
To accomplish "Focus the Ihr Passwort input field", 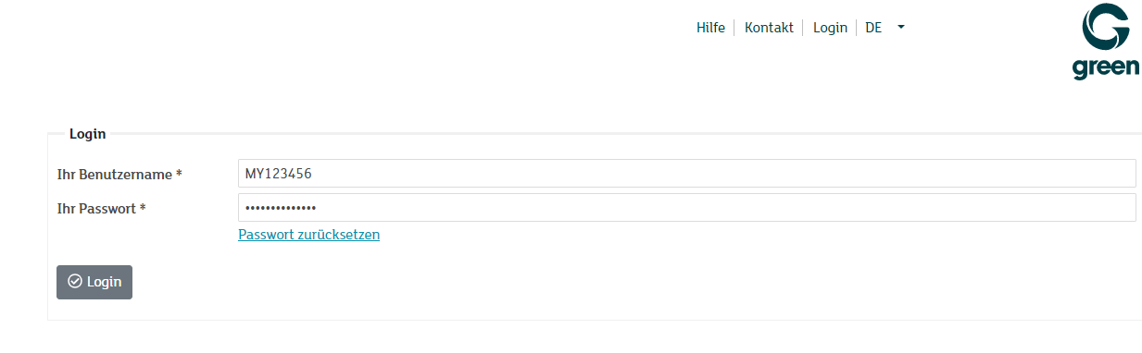I will pos(686,208).
